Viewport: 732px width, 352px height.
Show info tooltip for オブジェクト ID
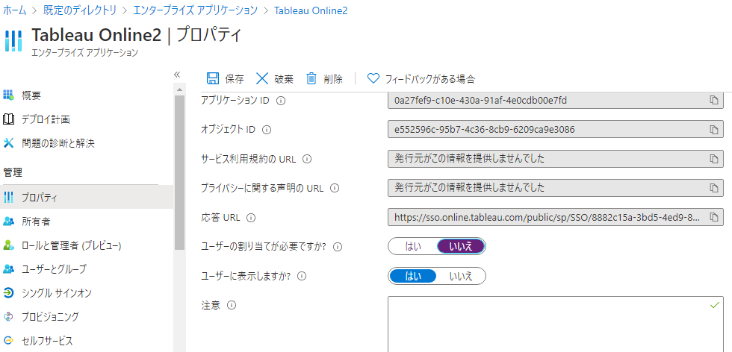[x=267, y=130]
